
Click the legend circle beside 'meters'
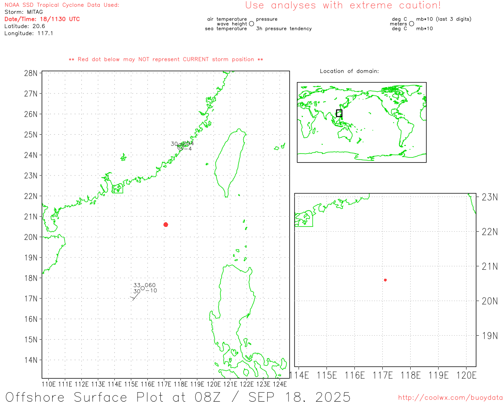tap(411, 24)
